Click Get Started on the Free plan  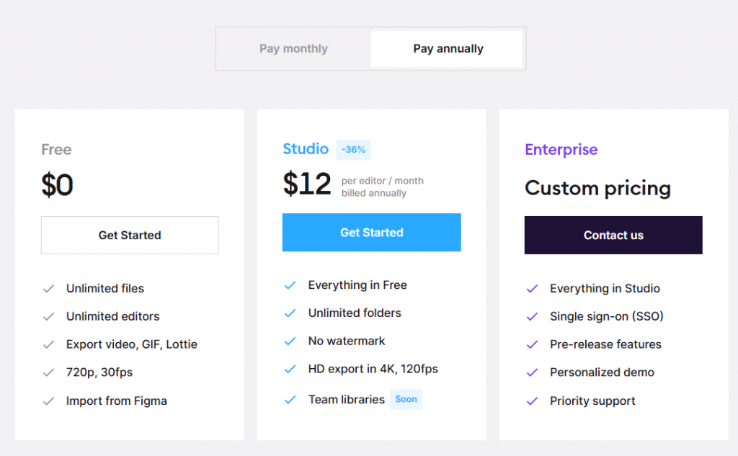(x=130, y=235)
